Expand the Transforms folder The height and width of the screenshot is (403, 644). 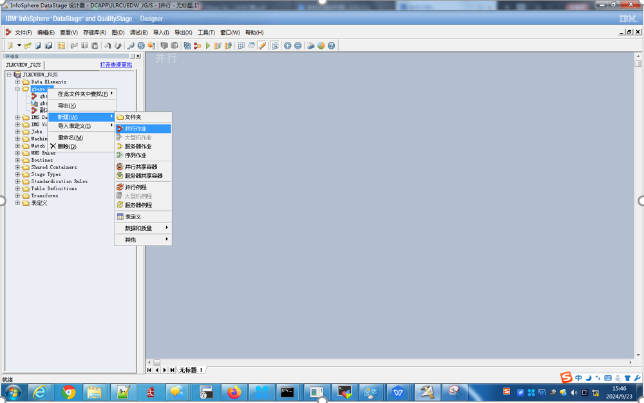(17, 195)
